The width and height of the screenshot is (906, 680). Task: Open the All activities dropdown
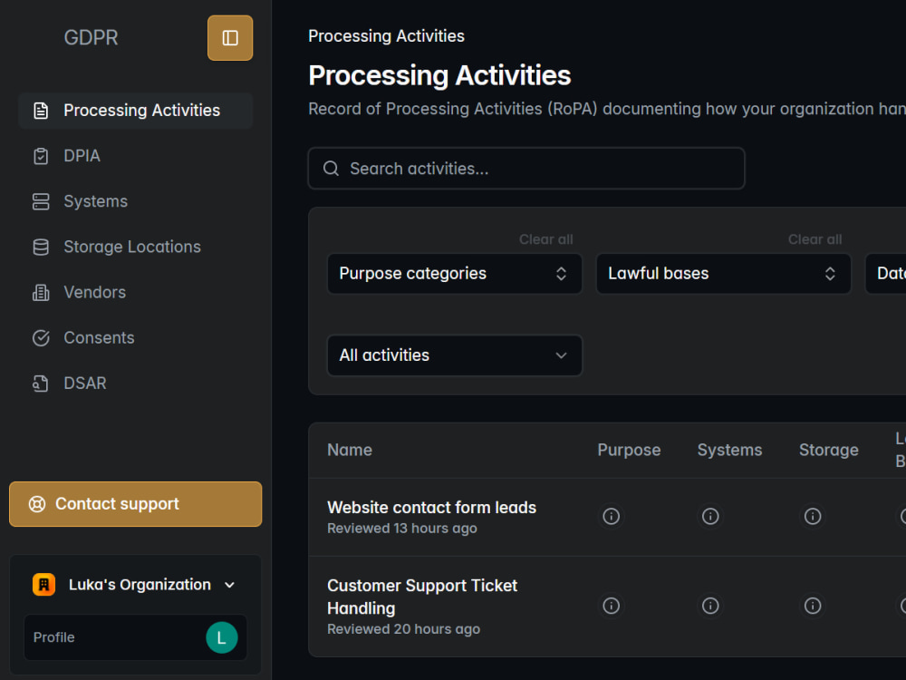click(455, 355)
